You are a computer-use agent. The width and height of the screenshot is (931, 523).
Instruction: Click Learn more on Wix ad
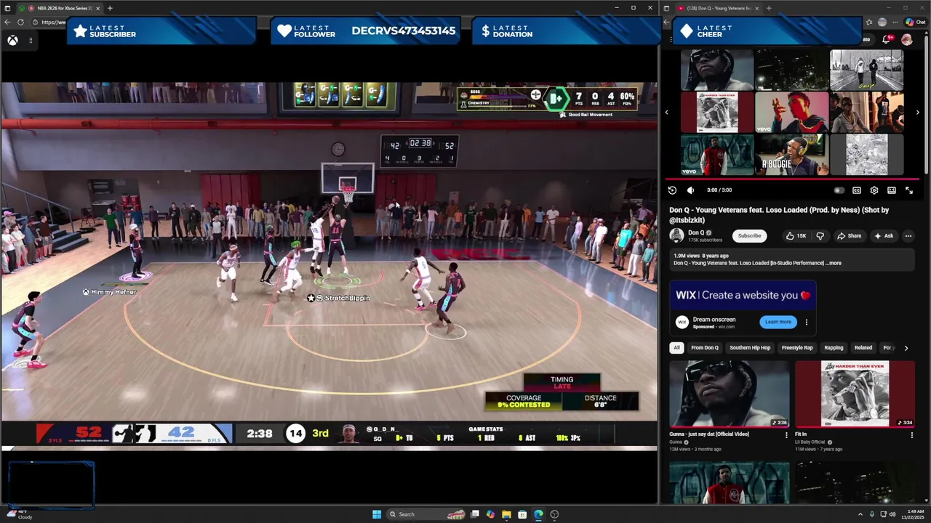click(x=778, y=322)
